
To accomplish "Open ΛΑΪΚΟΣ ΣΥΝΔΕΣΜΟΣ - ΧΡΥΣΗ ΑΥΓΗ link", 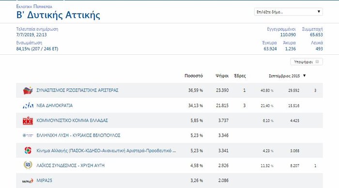I will (71, 166).
